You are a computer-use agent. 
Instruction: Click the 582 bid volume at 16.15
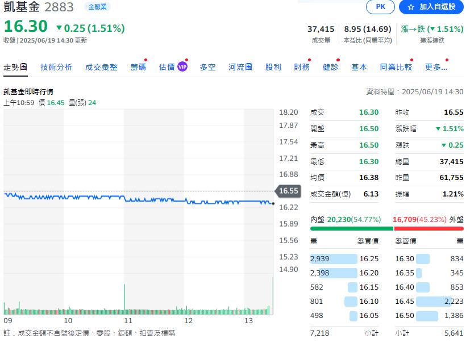(317, 287)
